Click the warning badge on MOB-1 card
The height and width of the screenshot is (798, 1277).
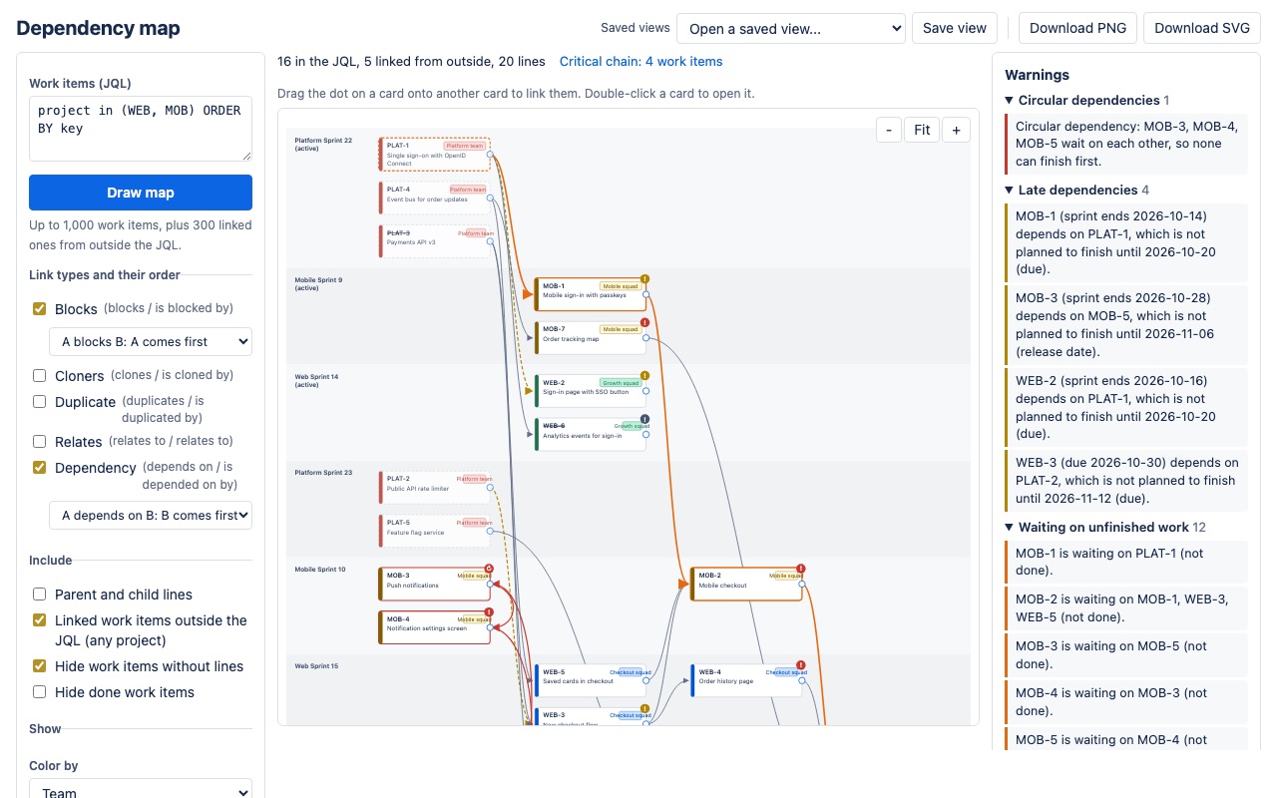(x=645, y=279)
